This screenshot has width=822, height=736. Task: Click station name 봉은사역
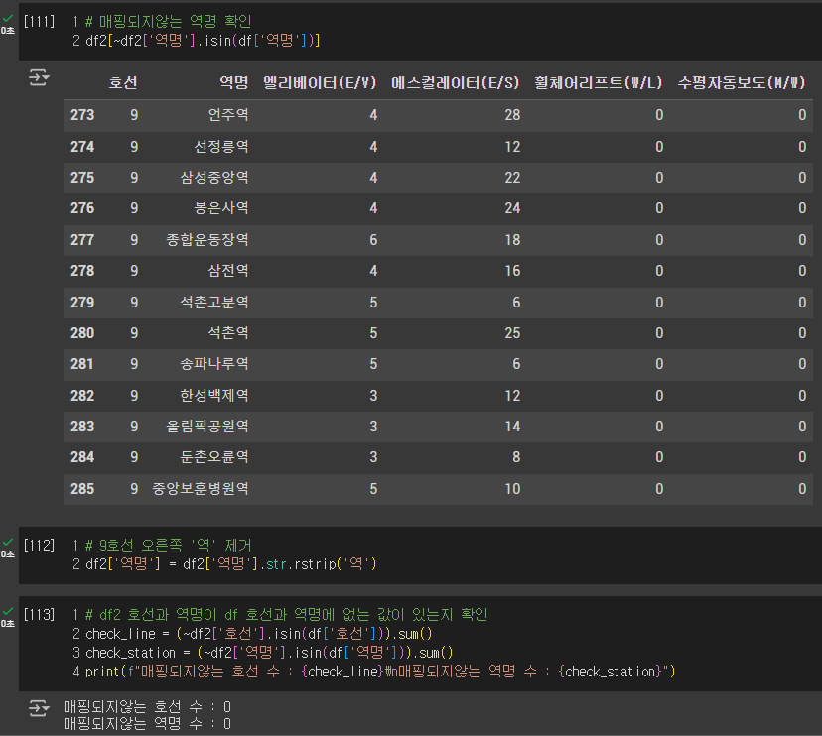221,208
